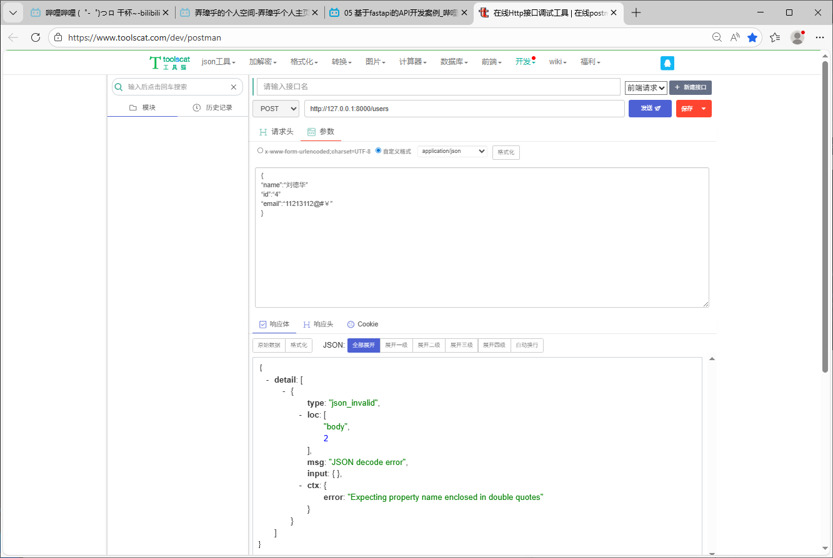
Task: Switch to the 请求头 tab
Action: point(276,132)
